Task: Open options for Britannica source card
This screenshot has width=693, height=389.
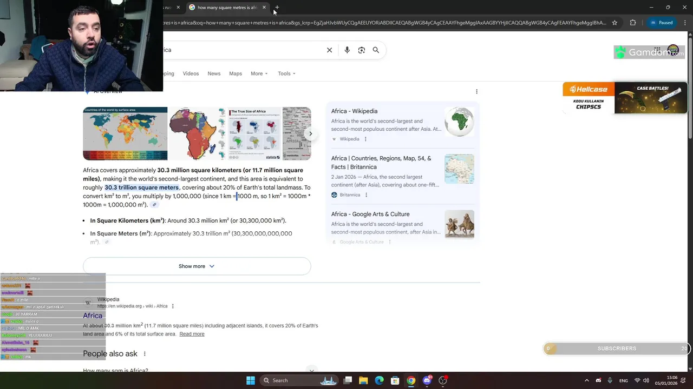Action: 366,195
